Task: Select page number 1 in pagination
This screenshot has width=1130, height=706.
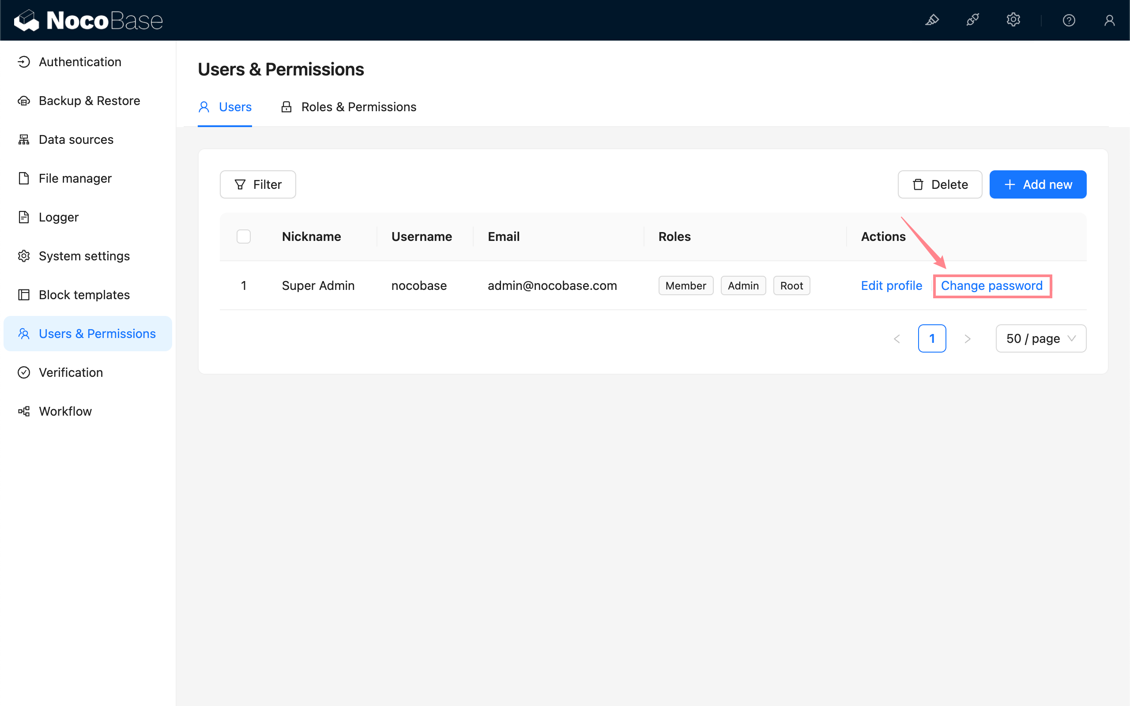Action: pos(931,338)
